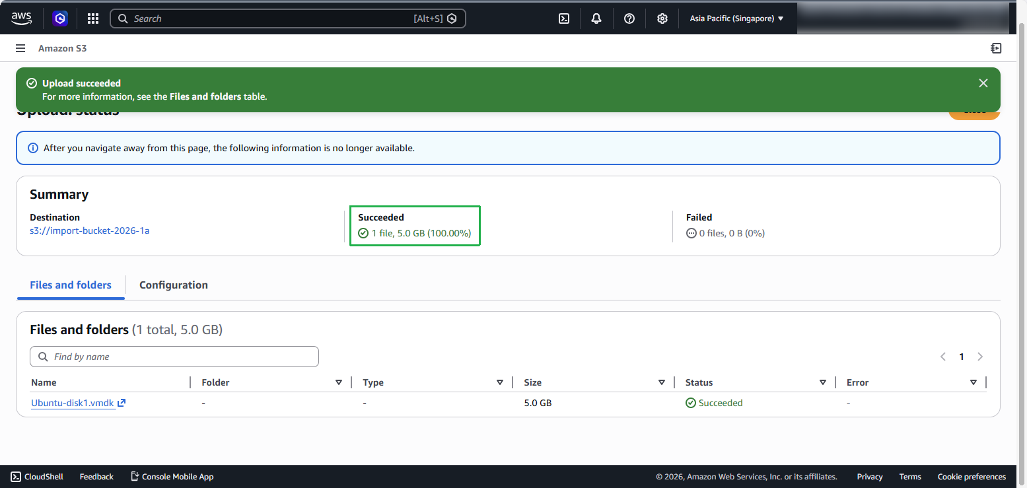This screenshot has height=488, width=1027.
Task: Click the Name column header
Action: pos(44,382)
